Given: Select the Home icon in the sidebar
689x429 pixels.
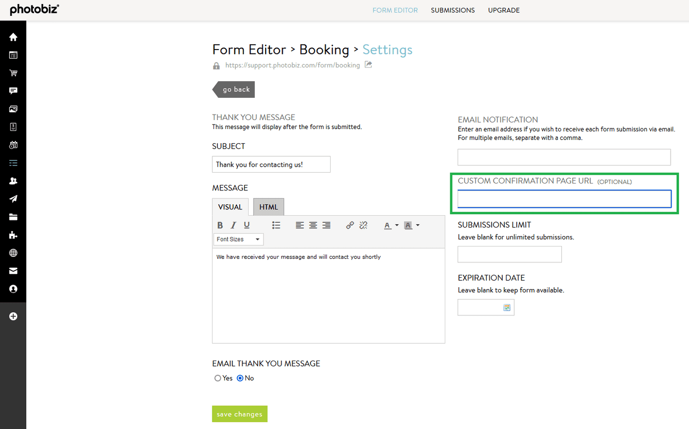Looking at the screenshot, I should coord(13,37).
